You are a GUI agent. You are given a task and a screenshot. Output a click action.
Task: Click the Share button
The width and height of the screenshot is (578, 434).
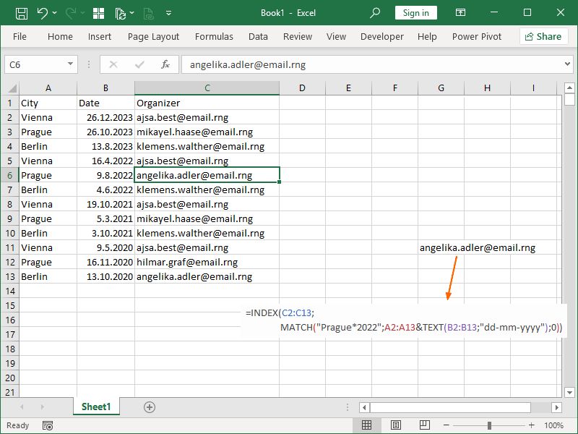point(544,37)
